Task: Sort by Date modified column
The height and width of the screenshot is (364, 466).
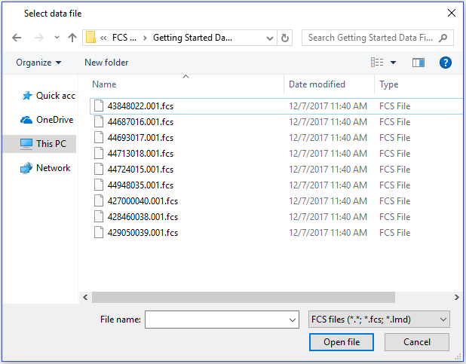Action: coord(317,84)
